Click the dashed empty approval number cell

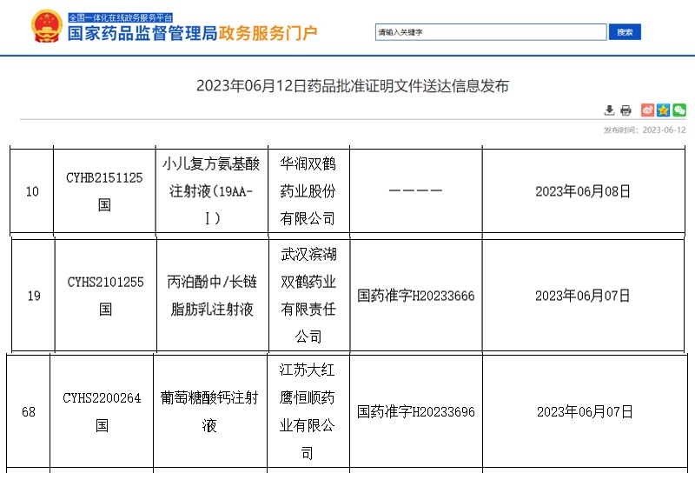415,191
